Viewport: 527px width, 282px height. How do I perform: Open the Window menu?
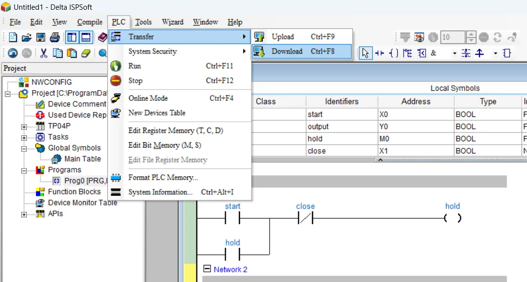pyautogui.click(x=205, y=22)
